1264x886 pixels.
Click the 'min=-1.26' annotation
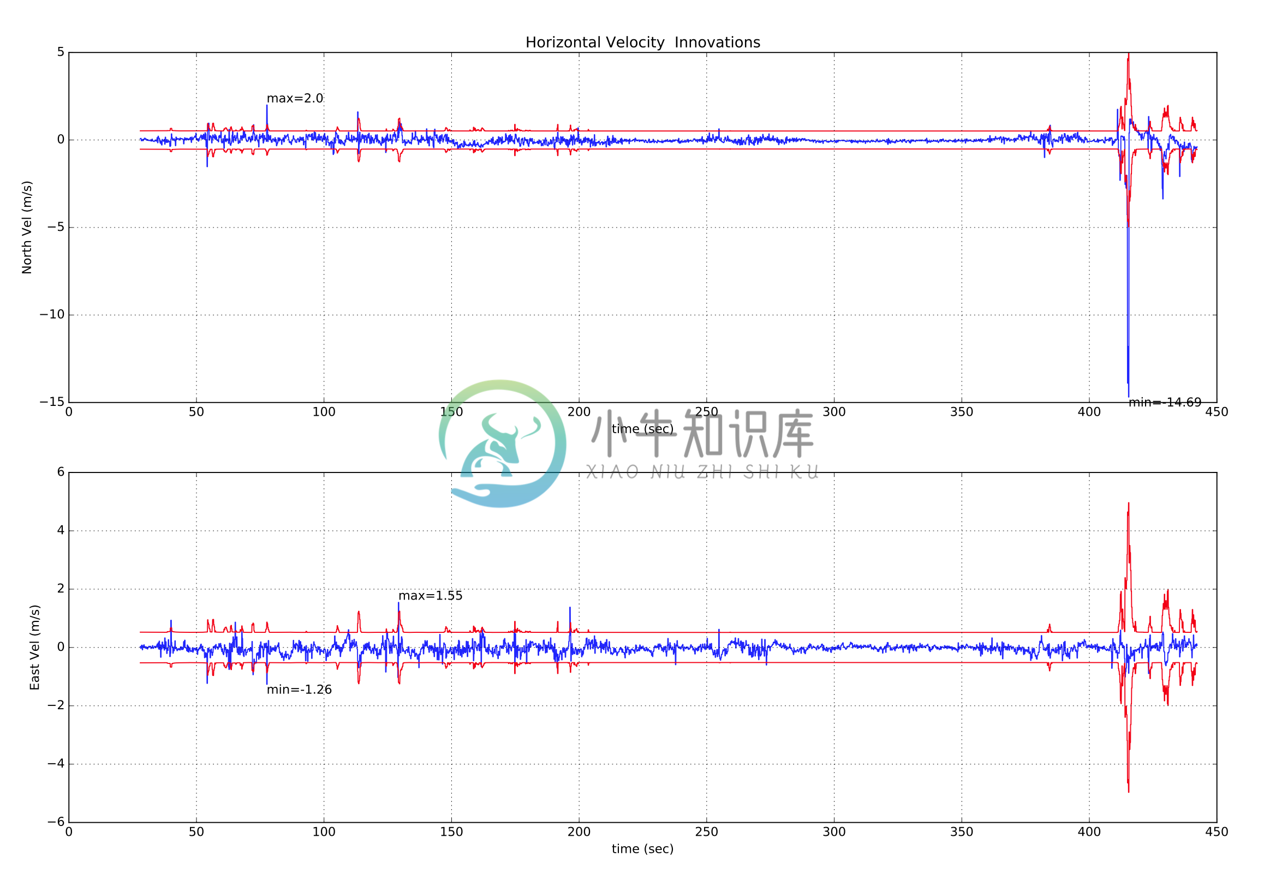[300, 690]
